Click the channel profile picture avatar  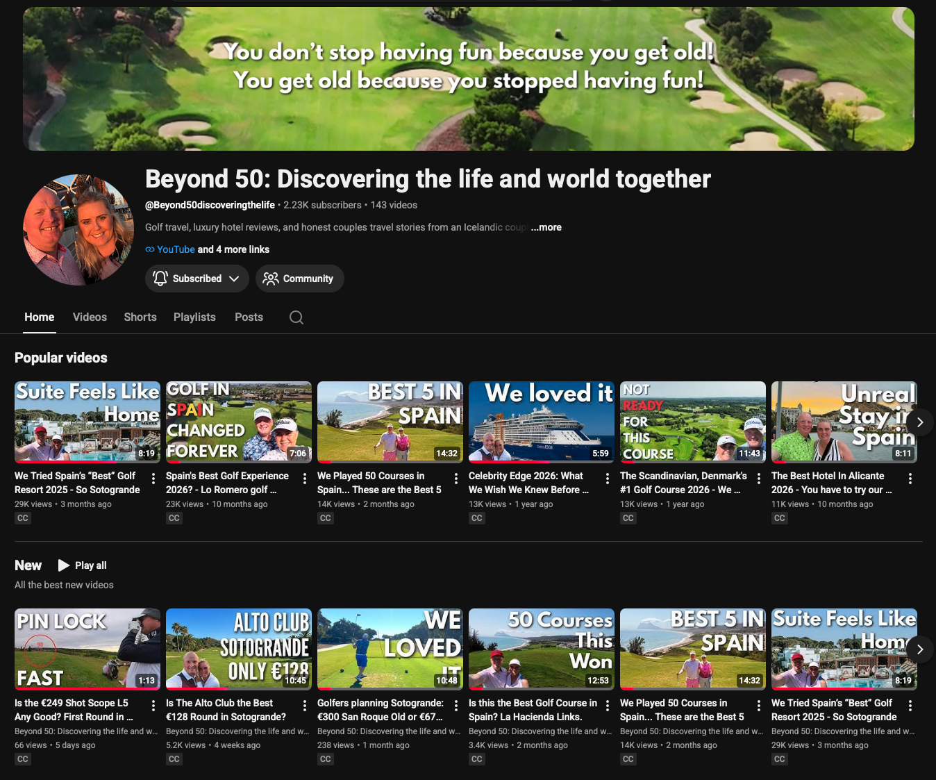click(78, 230)
